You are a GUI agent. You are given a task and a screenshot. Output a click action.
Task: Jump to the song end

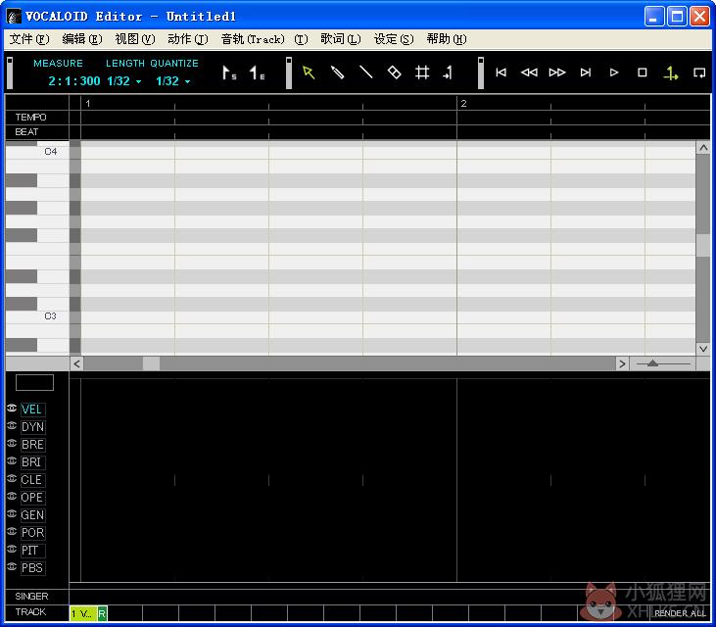(x=586, y=72)
